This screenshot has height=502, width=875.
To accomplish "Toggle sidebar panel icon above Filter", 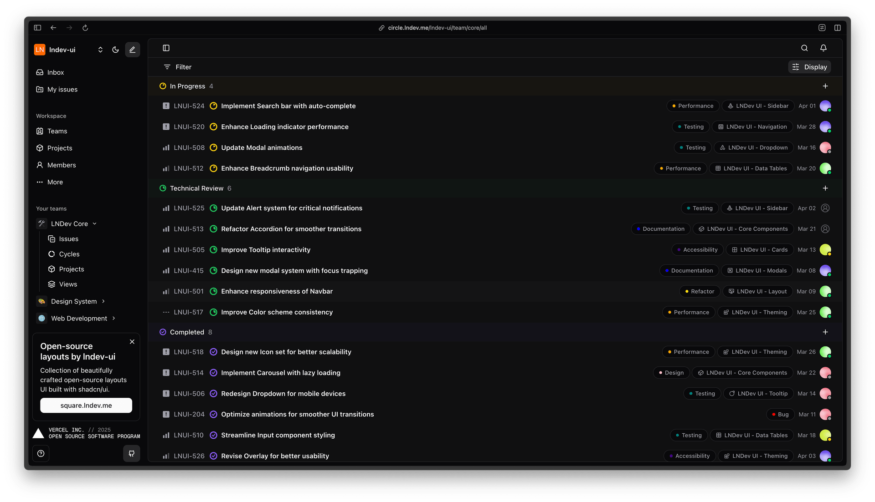I will point(166,48).
